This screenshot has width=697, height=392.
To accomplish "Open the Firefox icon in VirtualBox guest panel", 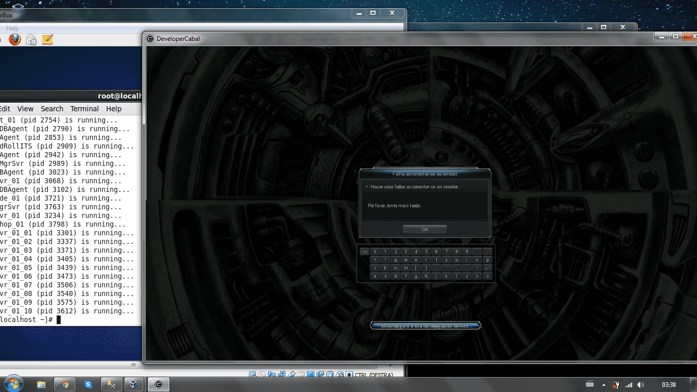I will (x=15, y=39).
